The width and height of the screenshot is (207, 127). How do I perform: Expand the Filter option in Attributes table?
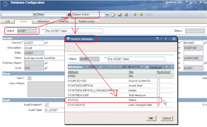tap(91, 67)
